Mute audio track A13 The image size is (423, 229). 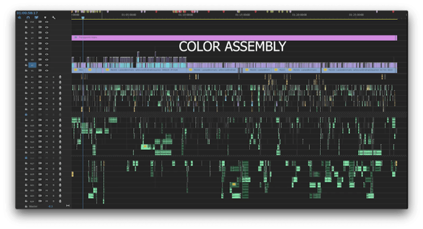tap(47, 142)
